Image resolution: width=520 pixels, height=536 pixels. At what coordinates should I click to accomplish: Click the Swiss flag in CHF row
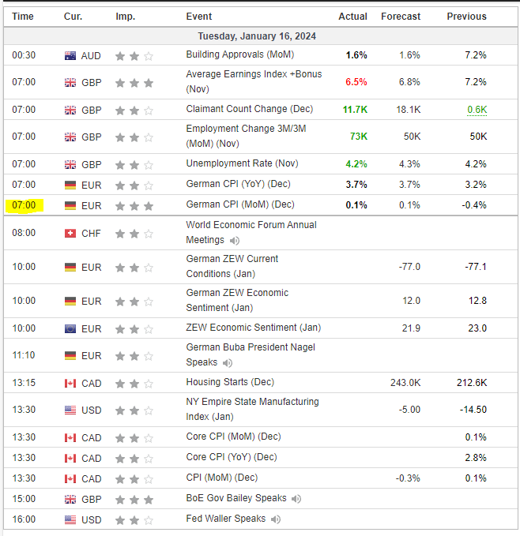pos(70,234)
